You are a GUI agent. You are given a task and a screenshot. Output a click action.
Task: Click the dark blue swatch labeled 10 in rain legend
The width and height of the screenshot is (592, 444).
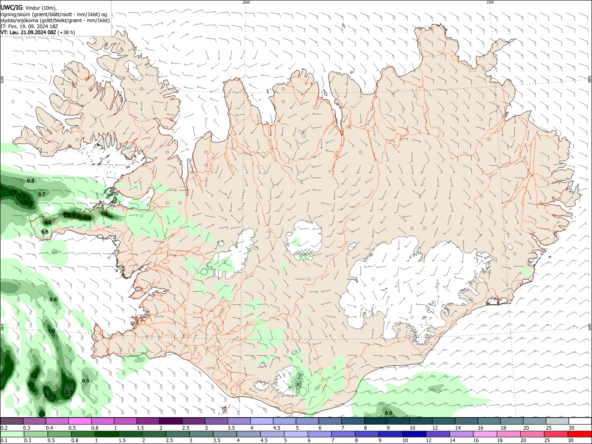413,434
